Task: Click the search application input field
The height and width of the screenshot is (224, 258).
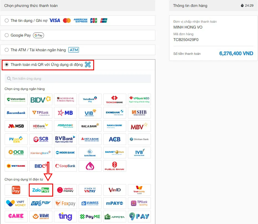Action: pyautogui.click(x=78, y=79)
